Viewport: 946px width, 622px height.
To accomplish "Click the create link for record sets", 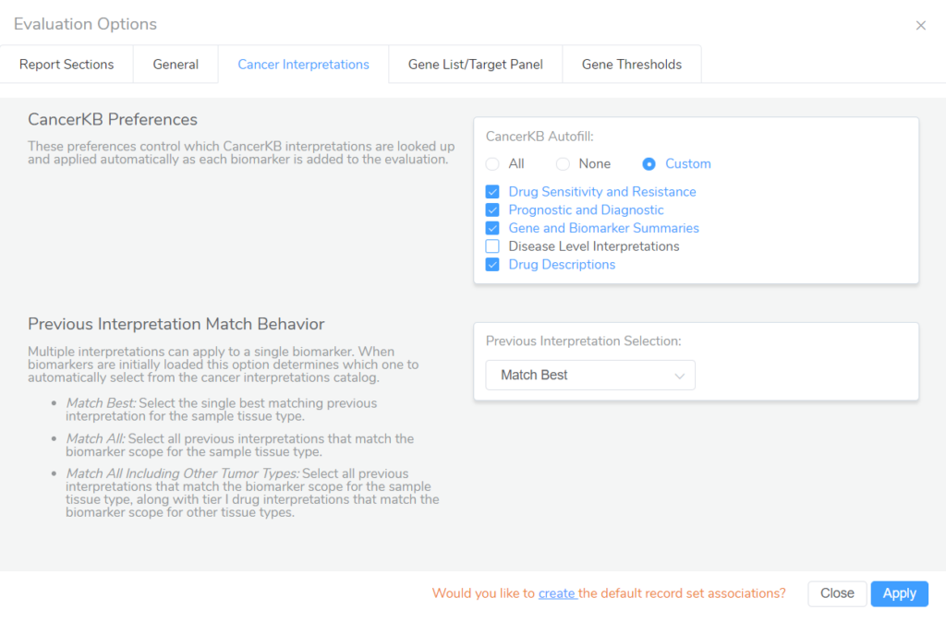I will click(x=557, y=593).
